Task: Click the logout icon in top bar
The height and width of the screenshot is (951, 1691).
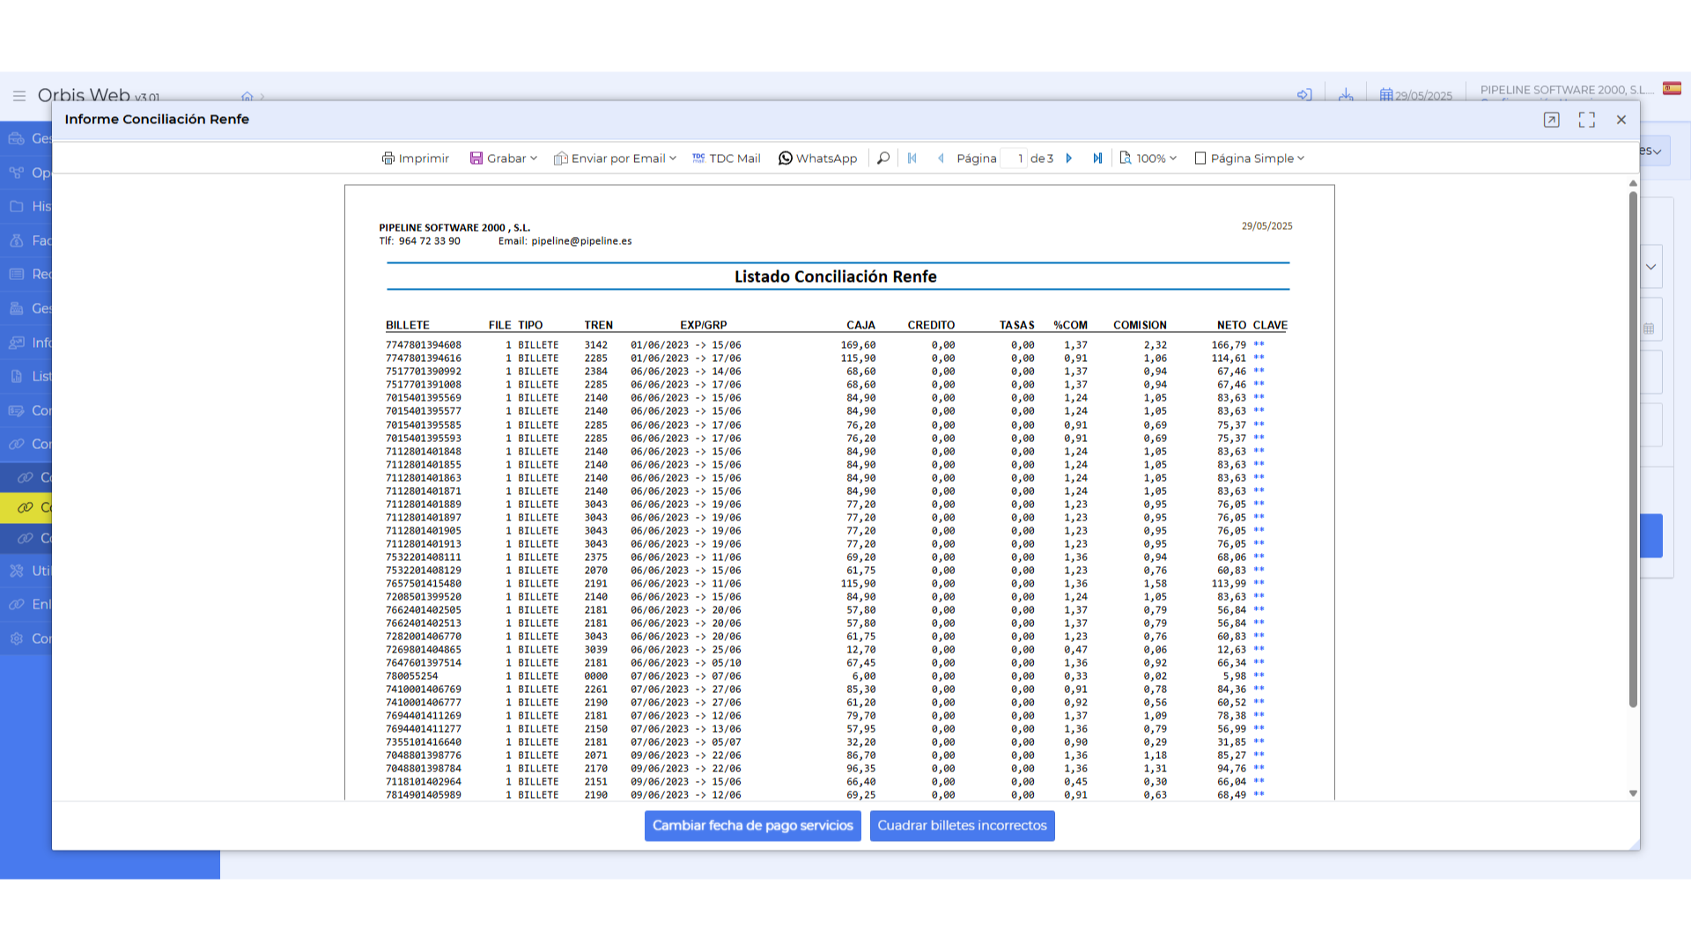Action: point(1304,94)
